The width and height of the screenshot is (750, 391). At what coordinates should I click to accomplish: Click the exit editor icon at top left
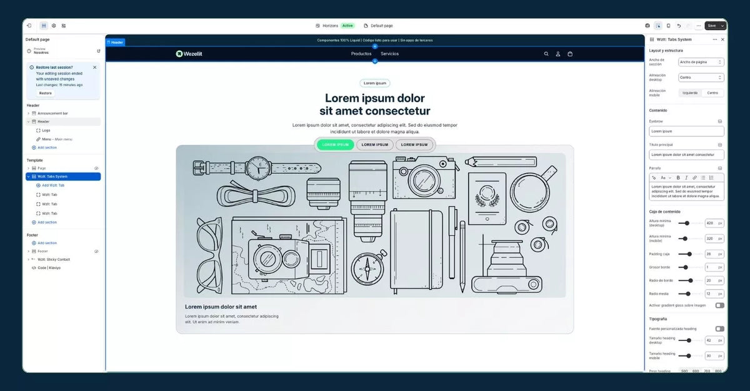click(x=29, y=26)
